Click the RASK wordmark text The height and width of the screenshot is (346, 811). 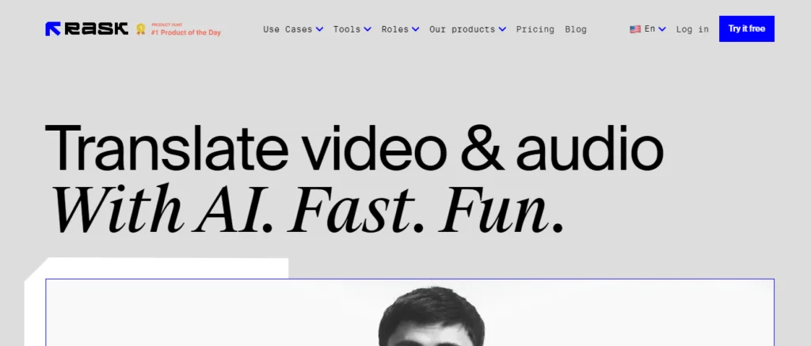coord(96,29)
